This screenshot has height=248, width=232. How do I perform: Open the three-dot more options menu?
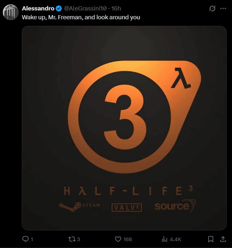tap(223, 9)
